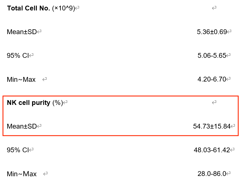
Task: Click the value 28.0-86.0
Action: click(x=212, y=174)
